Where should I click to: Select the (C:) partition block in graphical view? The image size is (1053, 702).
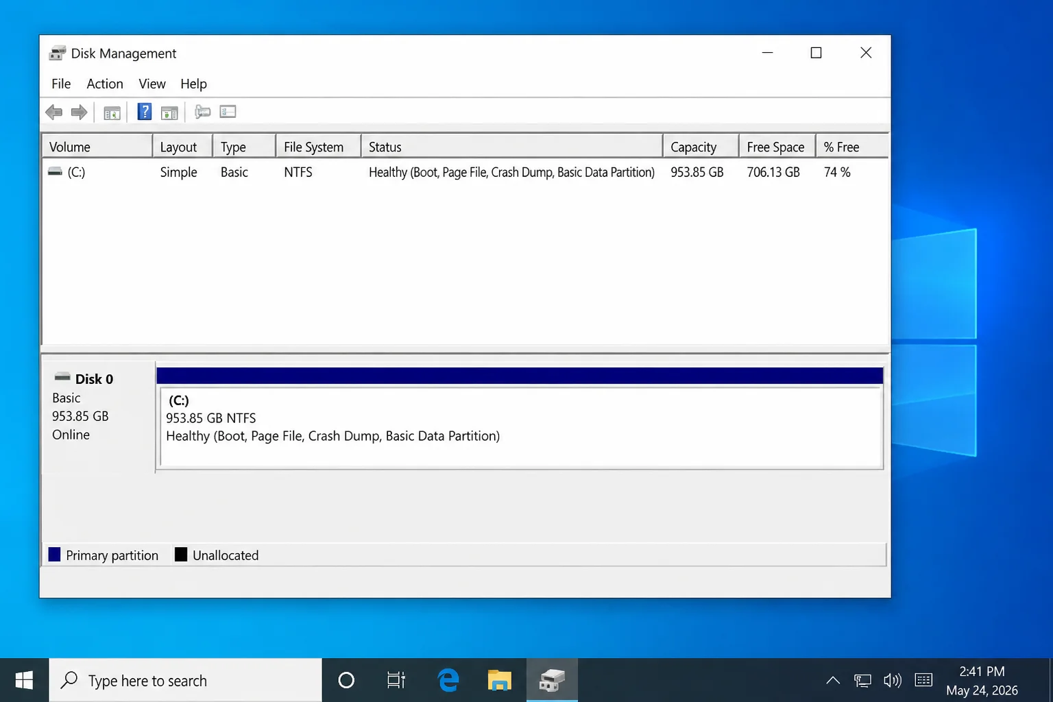521,428
